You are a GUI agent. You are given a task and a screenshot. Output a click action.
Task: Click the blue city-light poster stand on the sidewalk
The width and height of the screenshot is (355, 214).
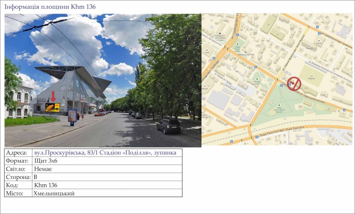click(72, 116)
